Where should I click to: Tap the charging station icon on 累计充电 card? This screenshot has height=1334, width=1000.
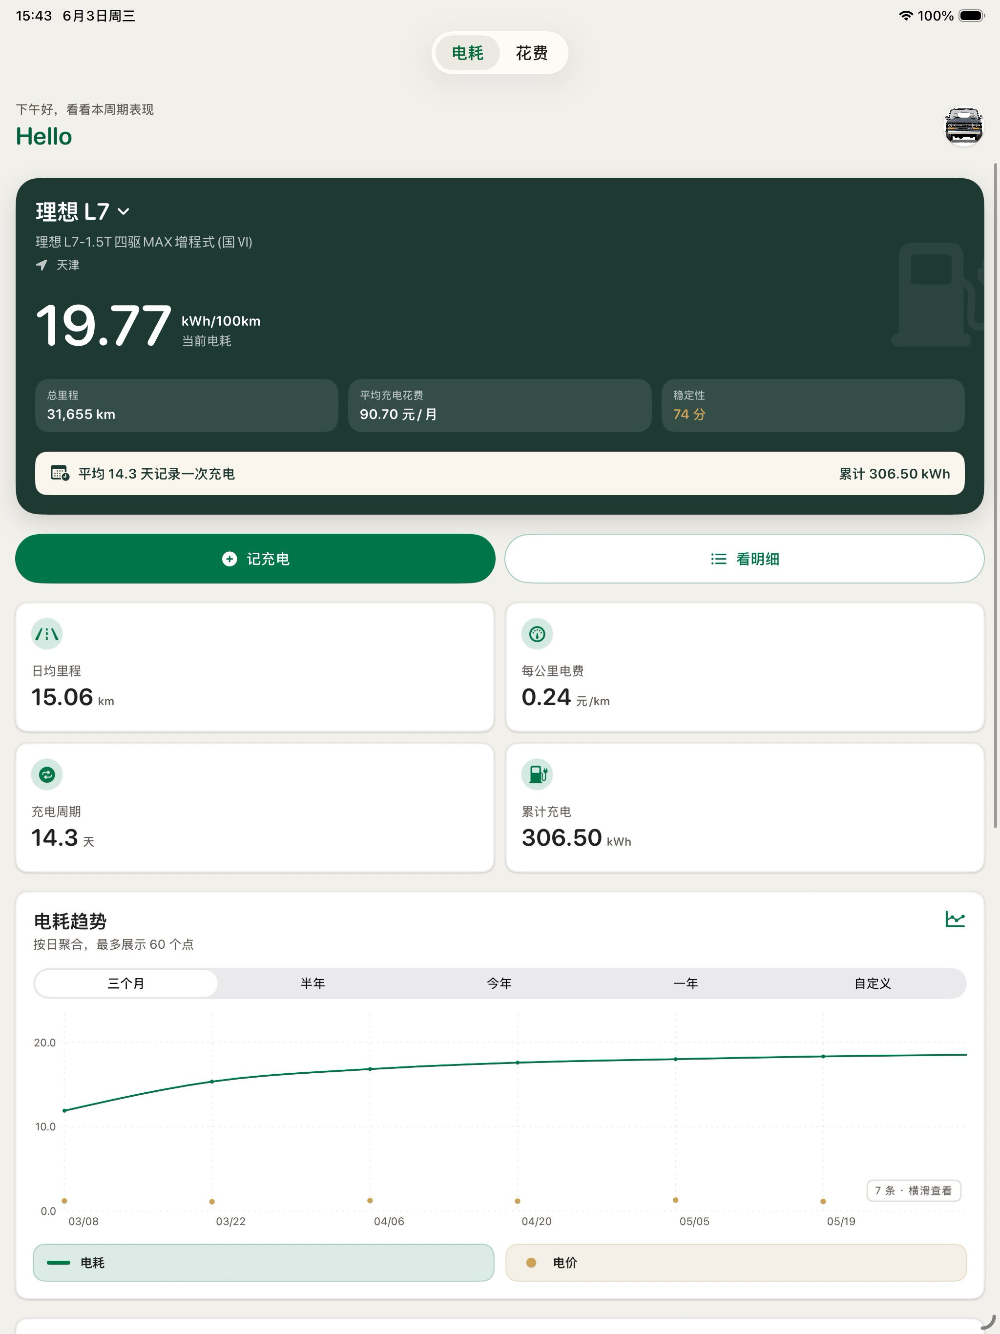click(x=537, y=774)
